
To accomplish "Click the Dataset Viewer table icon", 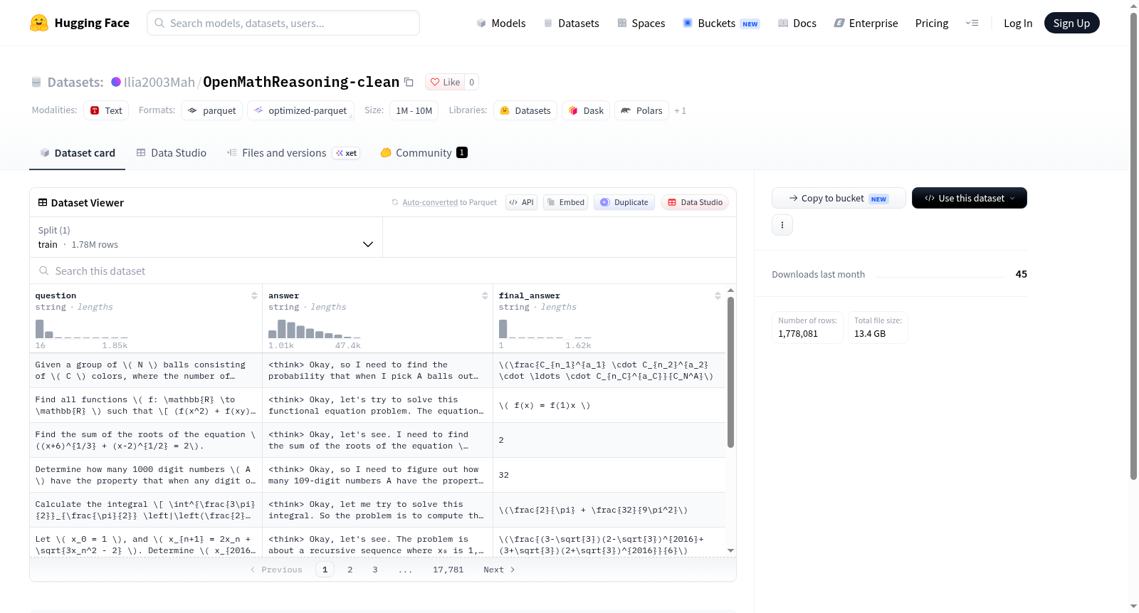I will tap(43, 203).
